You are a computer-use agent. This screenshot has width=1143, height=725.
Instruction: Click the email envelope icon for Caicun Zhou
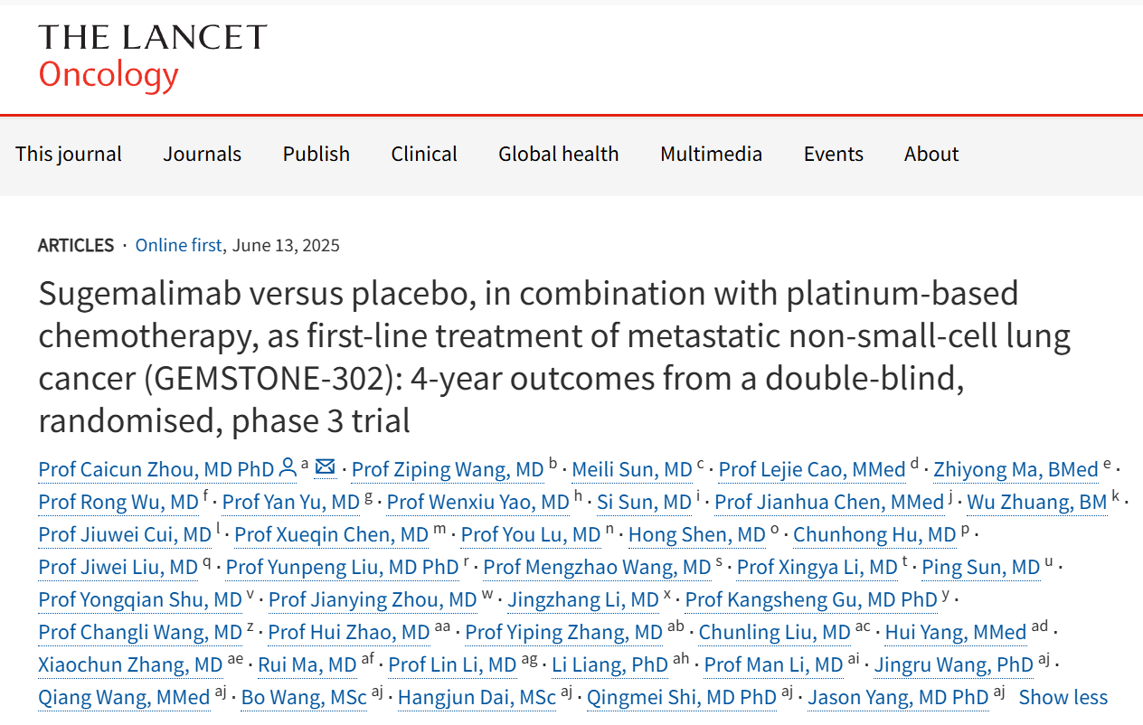click(326, 467)
